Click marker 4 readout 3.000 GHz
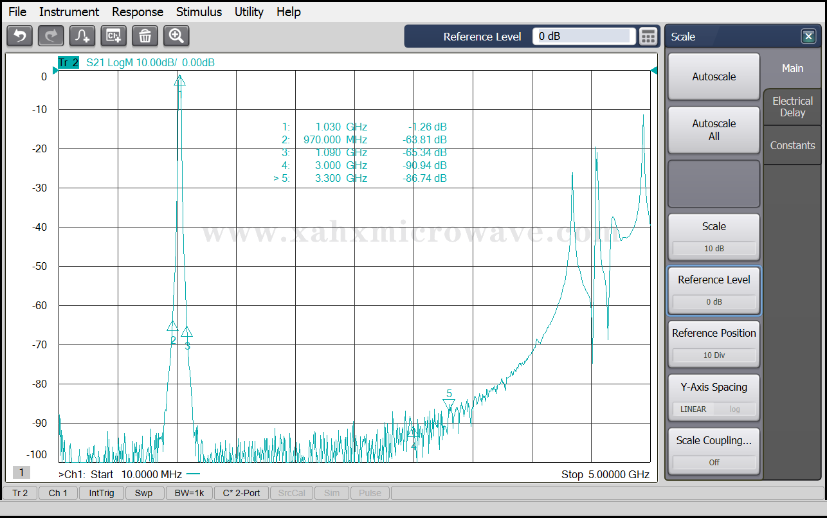This screenshot has width=827, height=518. pyautogui.click(x=341, y=165)
